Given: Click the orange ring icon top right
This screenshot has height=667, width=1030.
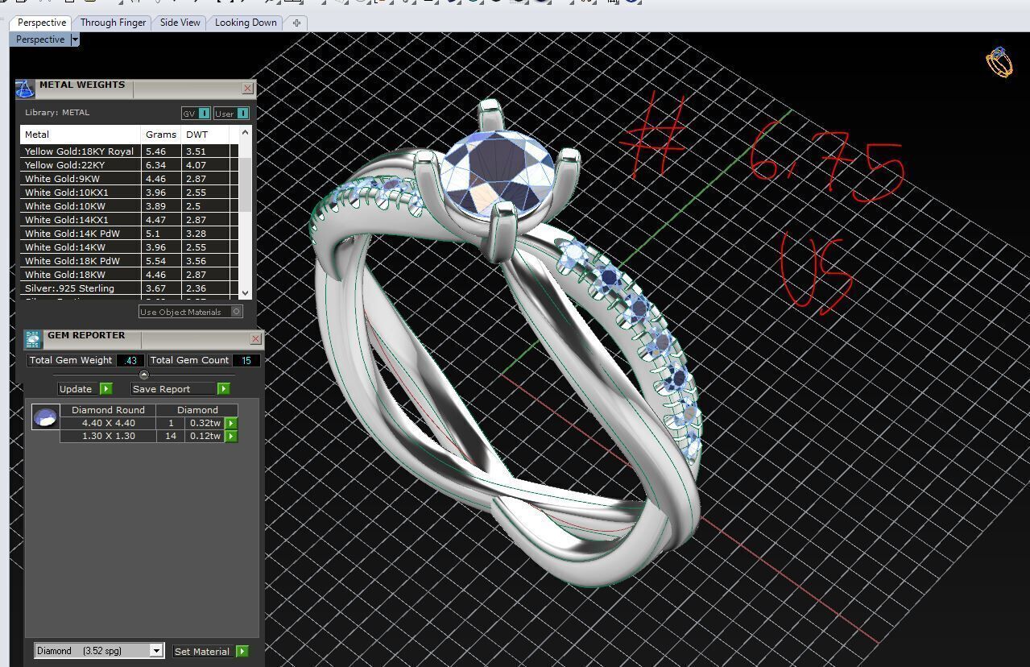Looking at the screenshot, I should pos(999,62).
